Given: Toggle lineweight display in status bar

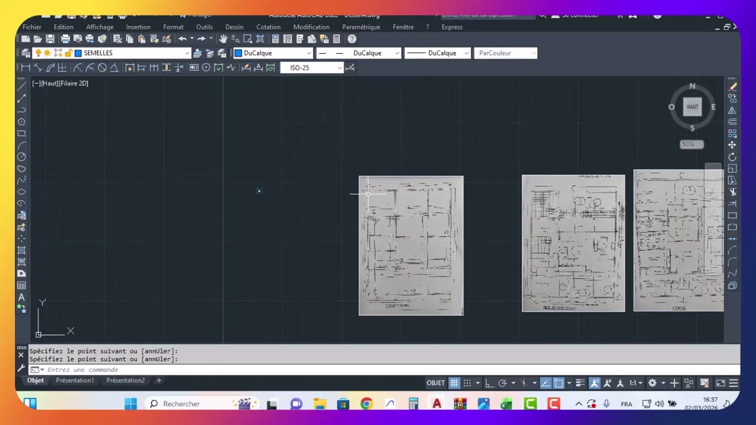Looking at the screenshot, I should 581,383.
